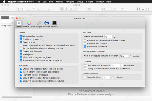The height and width of the screenshot is (101, 152).
Task: Close the Preferences window
Action: pyautogui.click(x=17, y=18)
